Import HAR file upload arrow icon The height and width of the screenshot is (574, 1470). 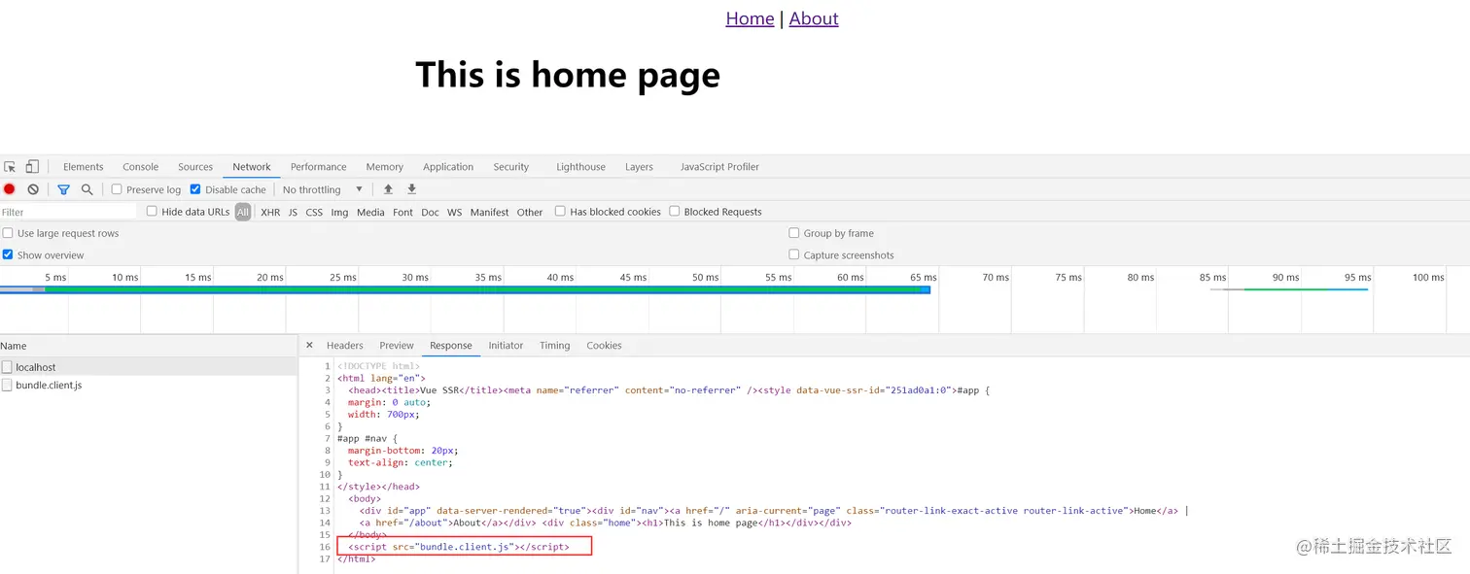(388, 189)
